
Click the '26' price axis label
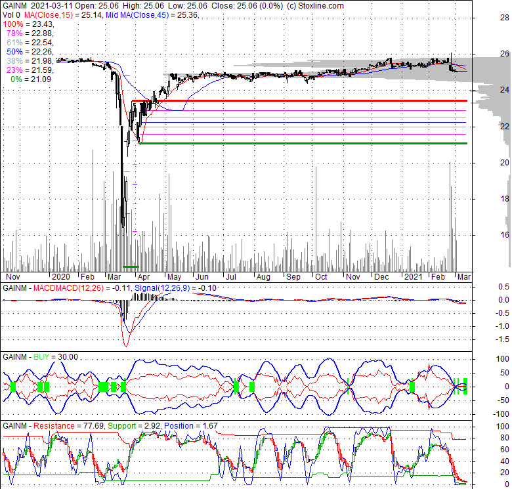[x=505, y=54]
